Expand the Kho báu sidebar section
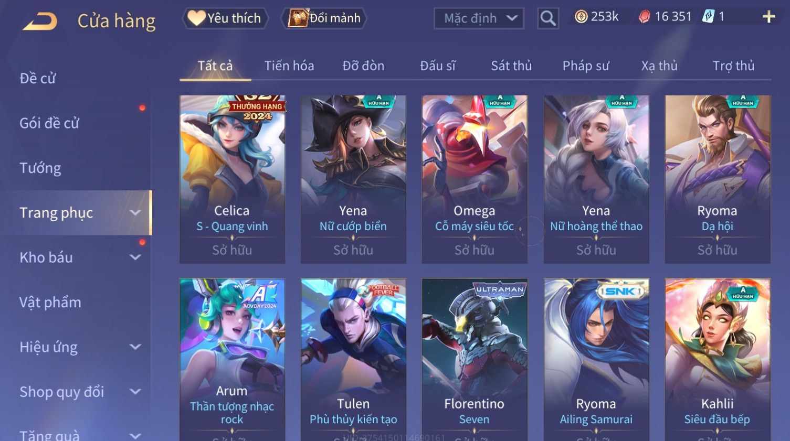Viewport: 790px width, 441px height. [80, 257]
